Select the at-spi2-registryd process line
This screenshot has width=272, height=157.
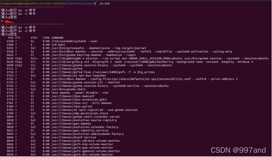click(x=72, y=110)
